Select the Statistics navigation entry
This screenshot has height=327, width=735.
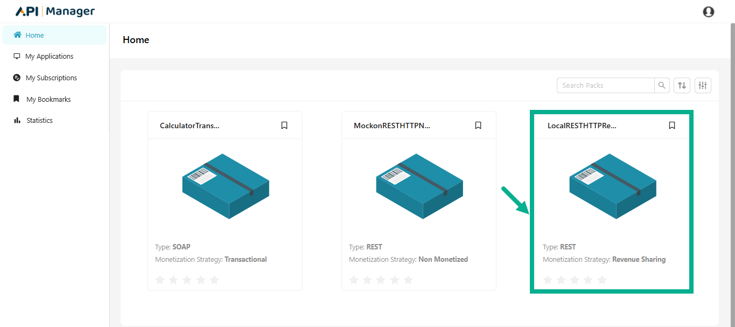coord(39,120)
